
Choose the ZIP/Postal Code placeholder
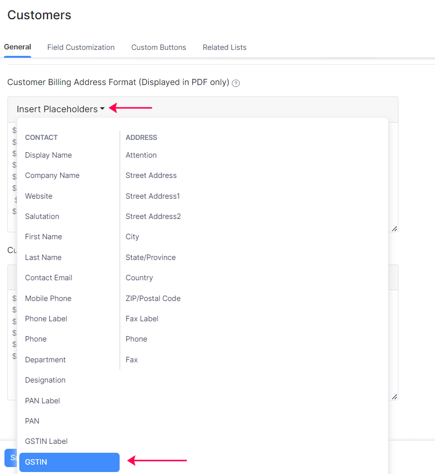point(153,299)
